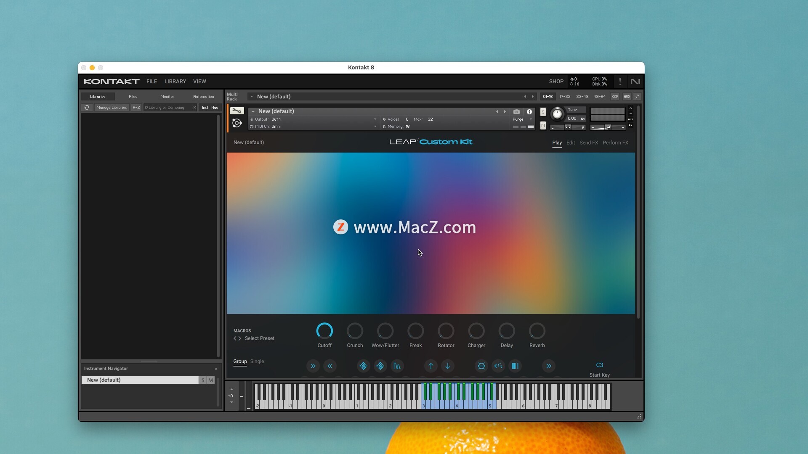Click the exclamation warning icon in the header
This screenshot has height=454, width=808.
[620, 82]
